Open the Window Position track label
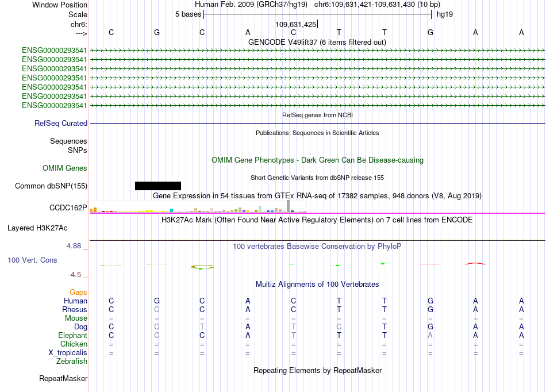The image size is (546, 392). (60, 5)
